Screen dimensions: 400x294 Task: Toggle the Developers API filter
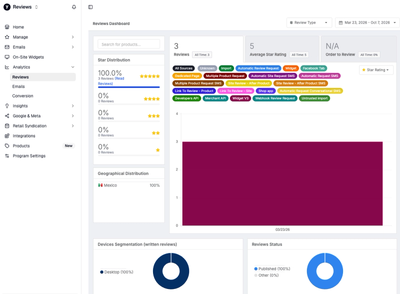tap(186, 98)
